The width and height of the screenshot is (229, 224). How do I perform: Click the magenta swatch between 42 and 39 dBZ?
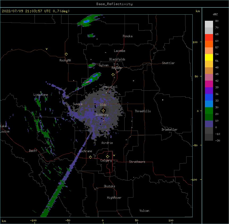coord(209,84)
